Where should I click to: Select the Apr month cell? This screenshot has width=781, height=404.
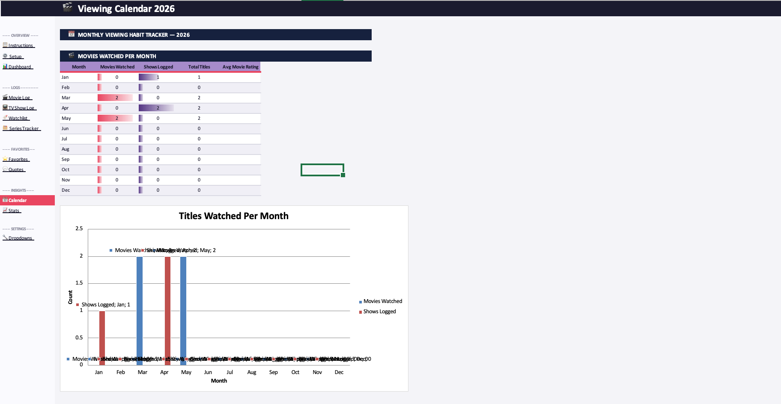[x=79, y=108]
